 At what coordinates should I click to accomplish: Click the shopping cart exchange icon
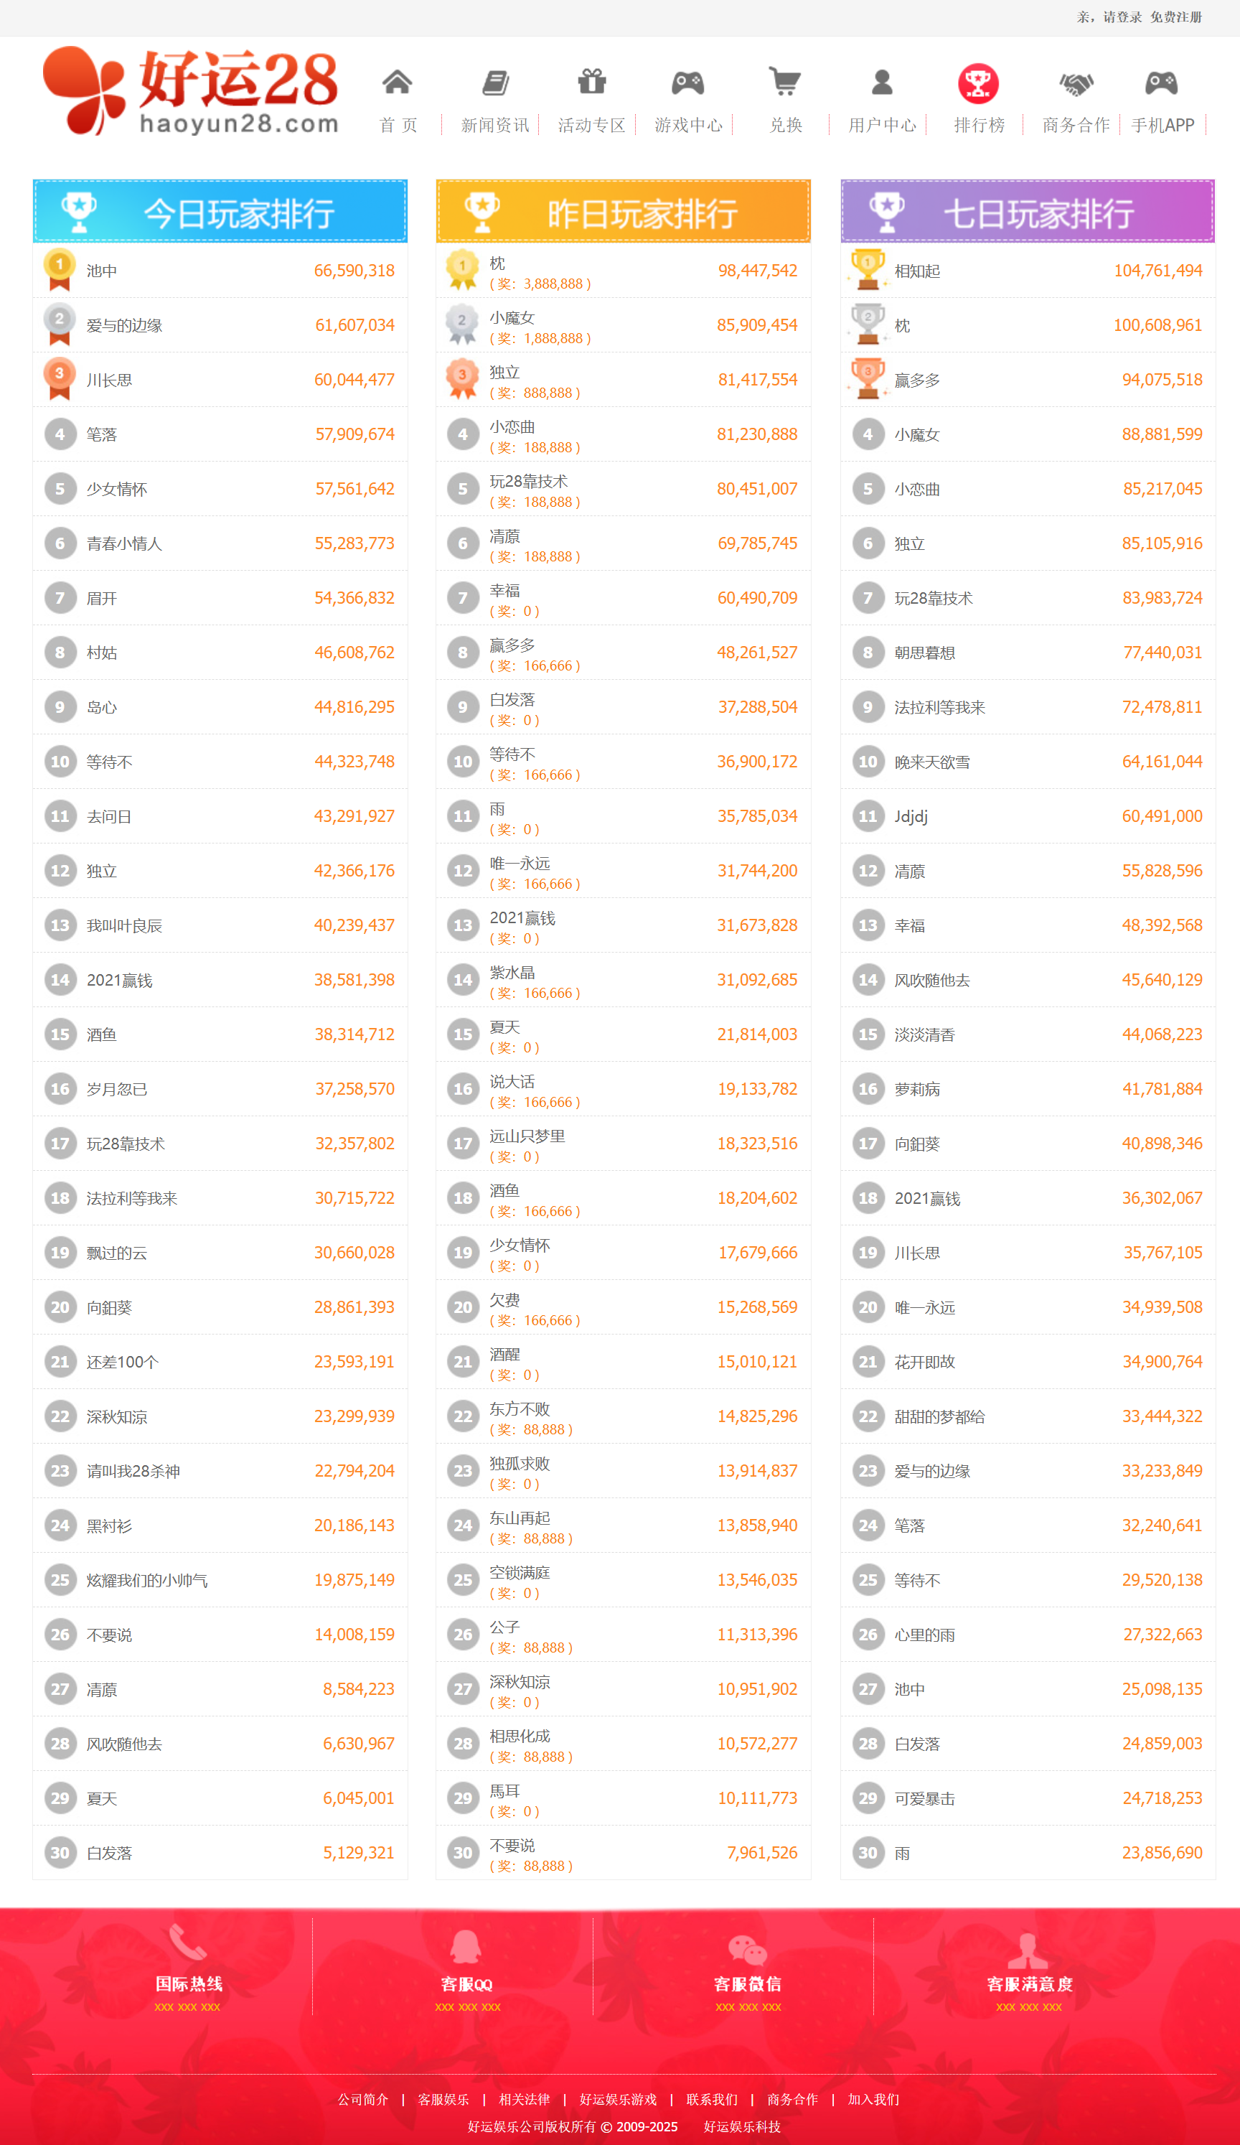(784, 83)
